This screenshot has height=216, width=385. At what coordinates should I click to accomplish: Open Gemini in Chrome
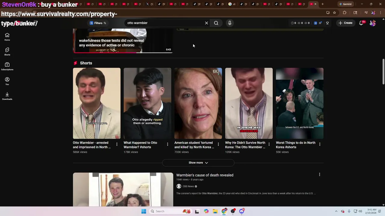pyautogui.click(x=345, y=4)
